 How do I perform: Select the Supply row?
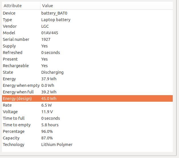(x=87, y=46)
